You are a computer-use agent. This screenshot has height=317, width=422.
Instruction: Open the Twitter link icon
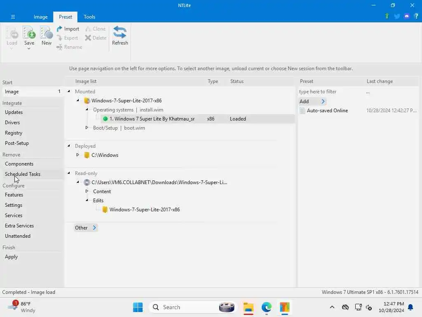397,17
